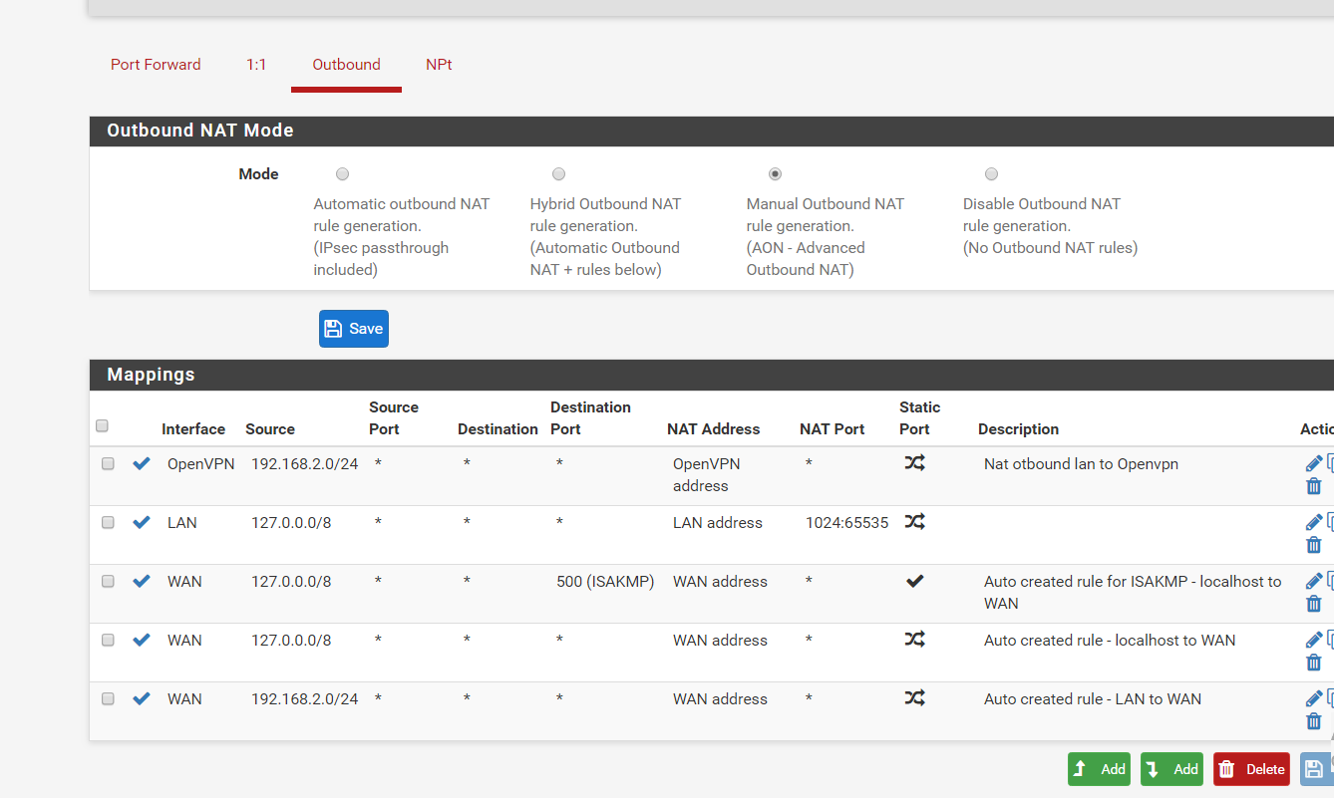Check the LAN to WAN row checkbox
The image size is (1334, 798).
tap(108, 699)
